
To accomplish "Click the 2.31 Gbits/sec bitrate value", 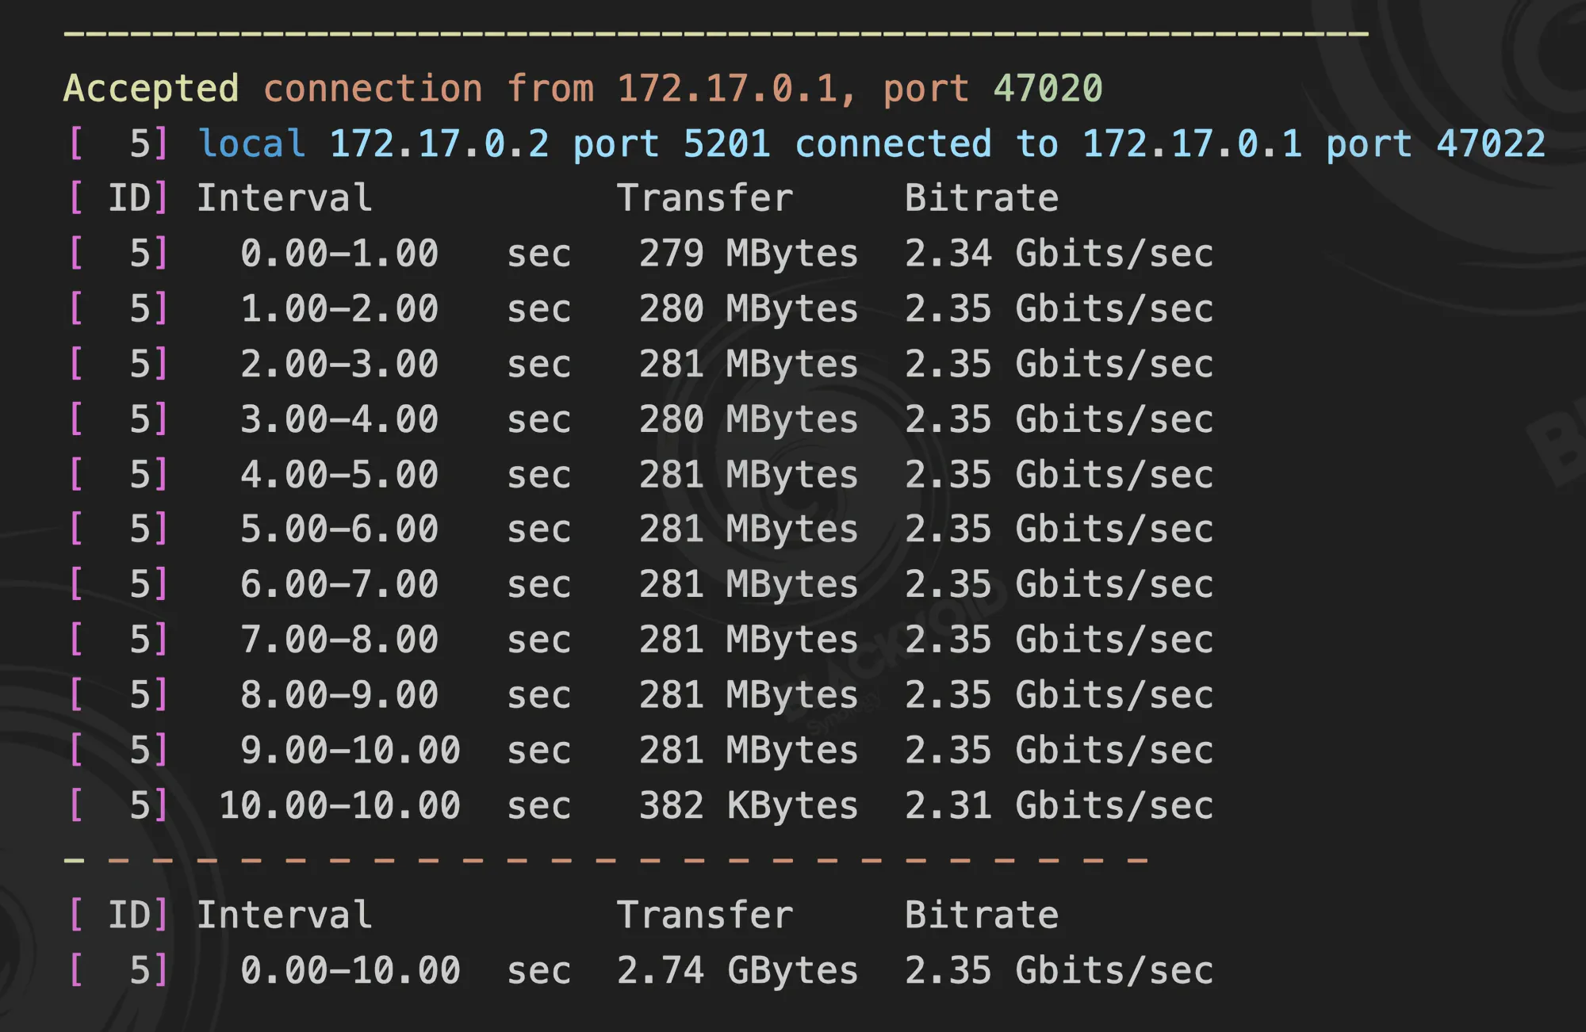I will 1059,805.
